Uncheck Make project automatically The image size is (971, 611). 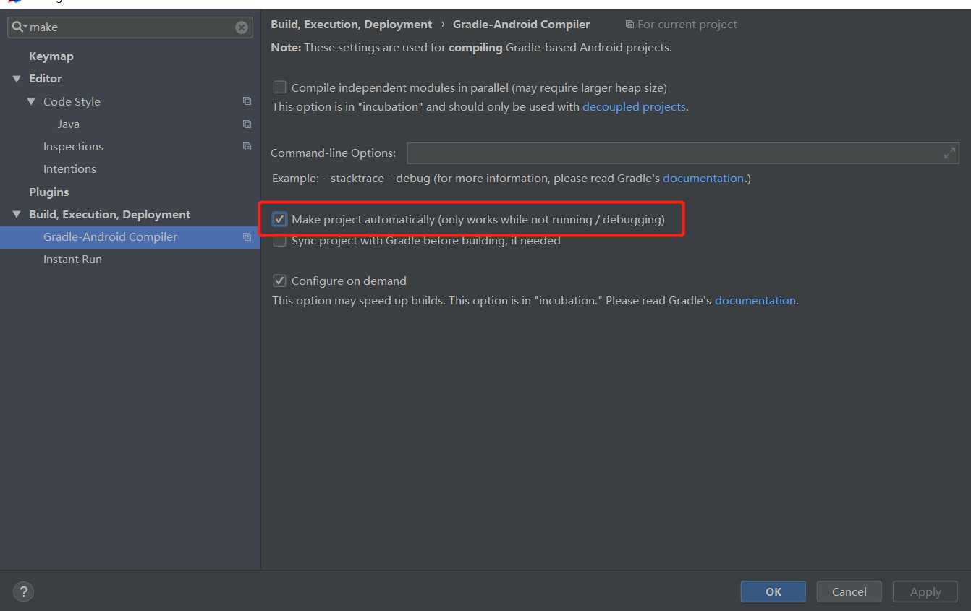point(279,219)
